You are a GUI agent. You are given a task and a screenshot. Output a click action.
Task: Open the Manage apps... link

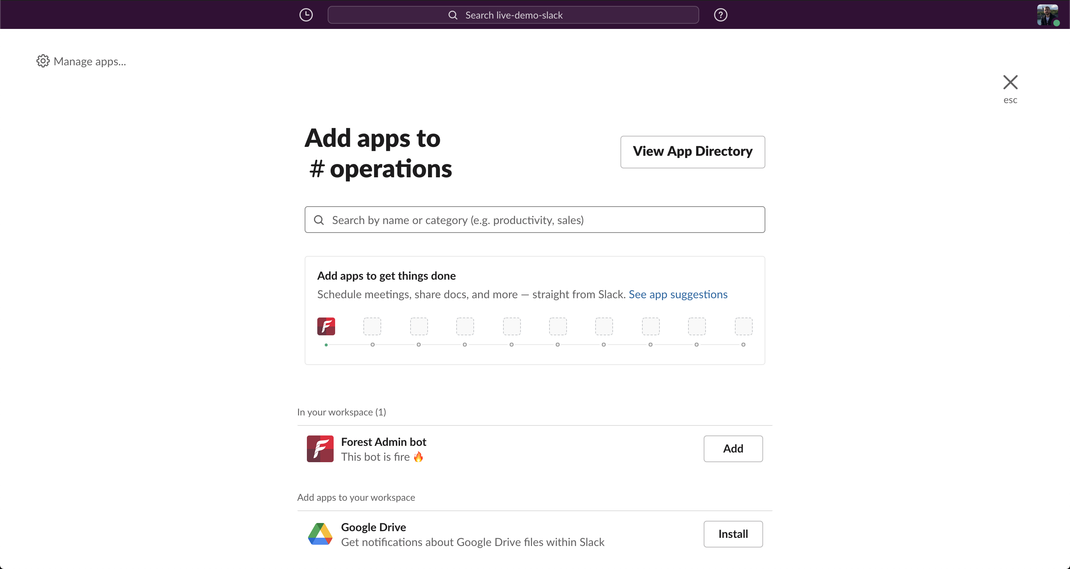81,61
